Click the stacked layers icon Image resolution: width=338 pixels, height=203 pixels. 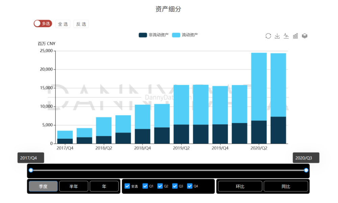click(x=304, y=36)
